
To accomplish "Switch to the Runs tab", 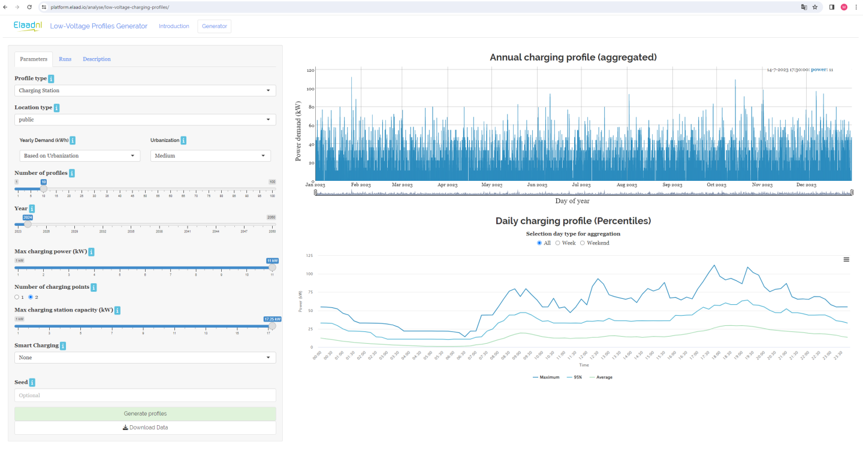I will tap(65, 59).
